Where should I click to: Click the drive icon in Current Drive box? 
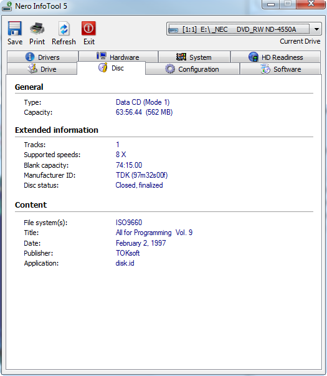[173, 30]
